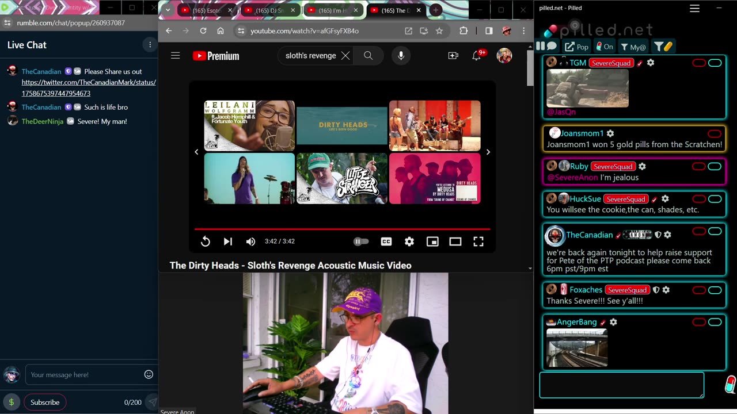Start voice search with the microphone
This screenshot has height=414, width=737.
(x=401, y=56)
